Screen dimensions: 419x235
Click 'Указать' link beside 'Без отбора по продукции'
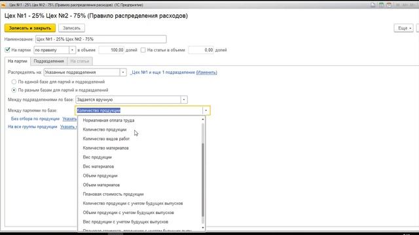point(69,119)
